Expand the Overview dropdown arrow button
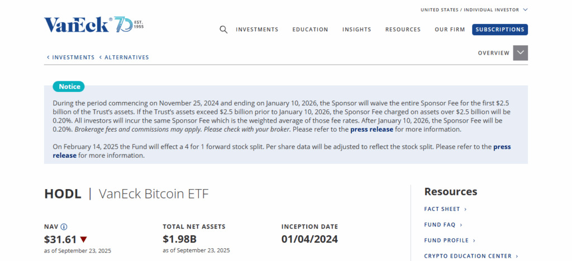Viewport: 572px width, 261px height. click(520, 53)
